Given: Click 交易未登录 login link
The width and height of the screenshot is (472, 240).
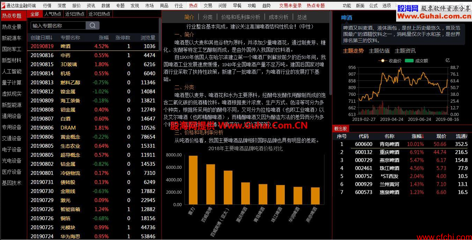Looking at the screenshot, I should pyautogui.click(x=290, y=6).
